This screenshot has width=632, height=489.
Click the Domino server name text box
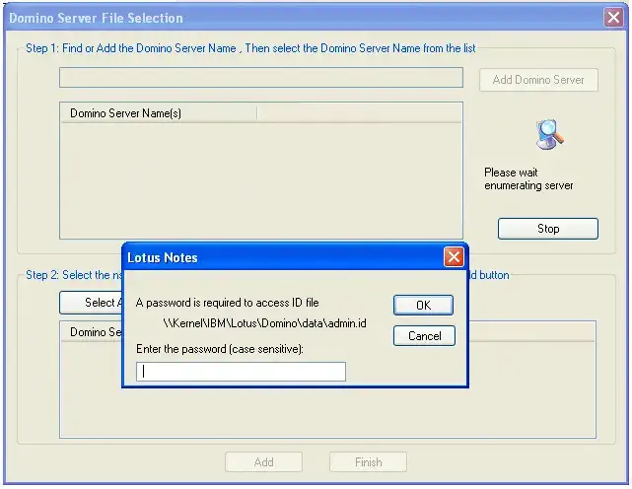(260, 78)
